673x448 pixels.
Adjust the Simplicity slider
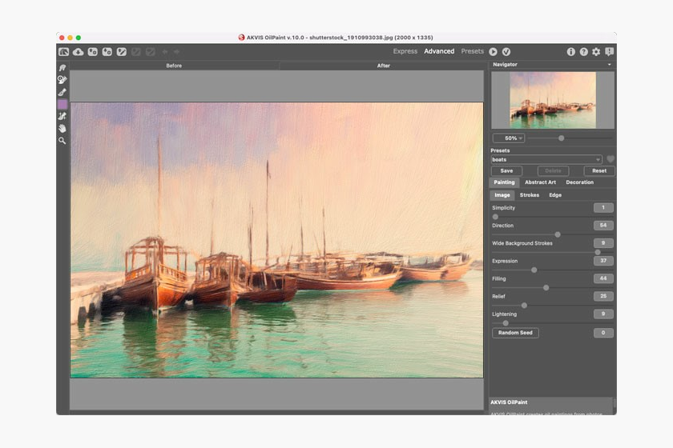pyautogui.click(x=495, y=217)
